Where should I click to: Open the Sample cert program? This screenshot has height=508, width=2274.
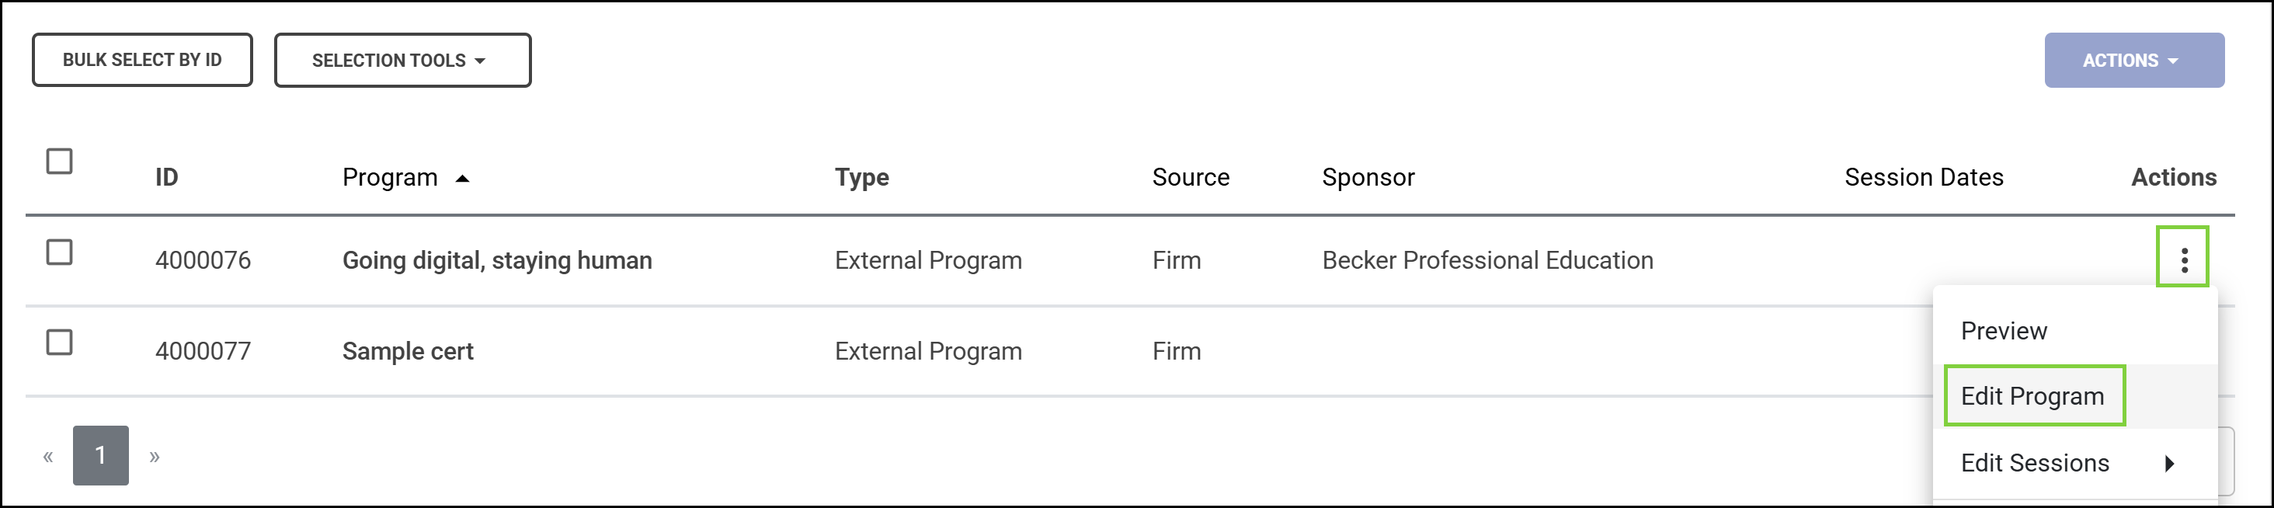[x=408, y=352]
